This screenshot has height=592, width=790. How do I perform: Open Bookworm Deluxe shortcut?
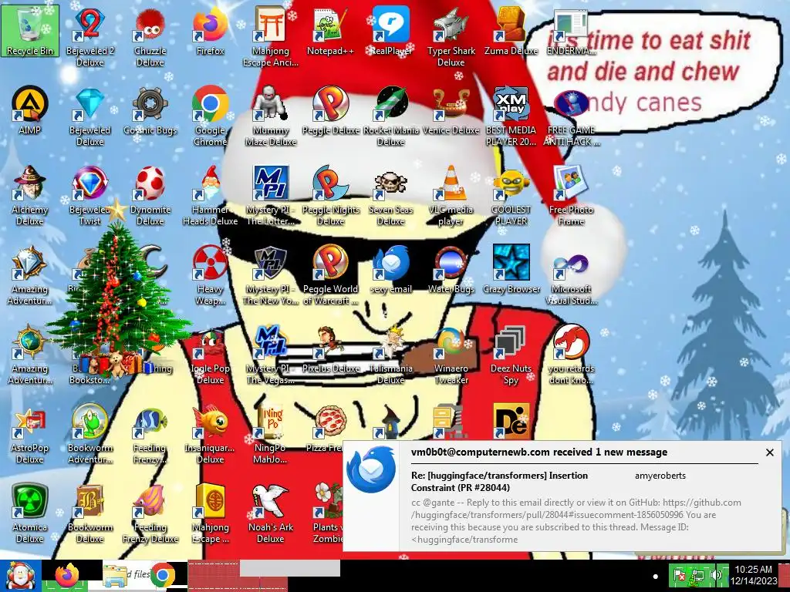89,514
